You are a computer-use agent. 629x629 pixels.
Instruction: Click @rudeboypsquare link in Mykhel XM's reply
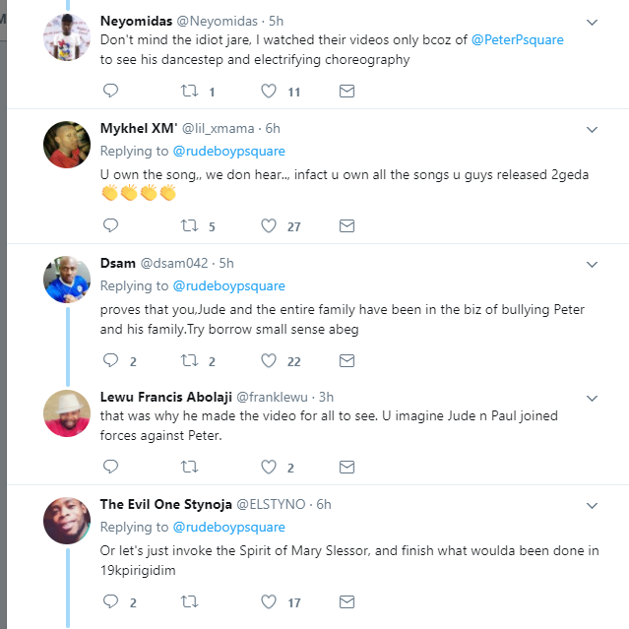click(x=228, y=151)
